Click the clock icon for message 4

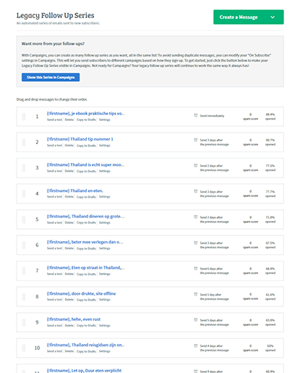coord(196,191)
